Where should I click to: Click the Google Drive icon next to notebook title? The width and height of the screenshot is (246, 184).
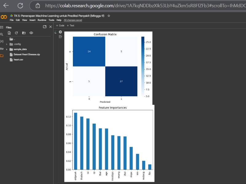point(11,16)
